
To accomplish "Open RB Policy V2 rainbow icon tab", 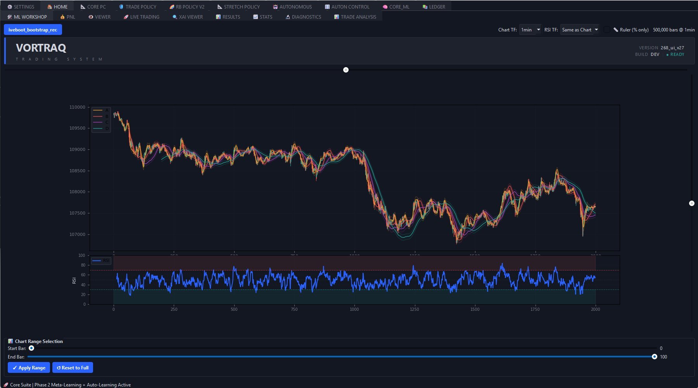I will point(172,7).
